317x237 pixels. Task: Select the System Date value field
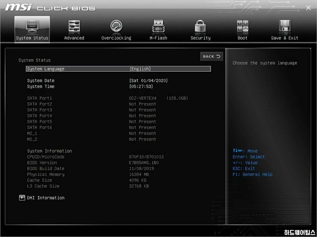(x=148, y=81)
